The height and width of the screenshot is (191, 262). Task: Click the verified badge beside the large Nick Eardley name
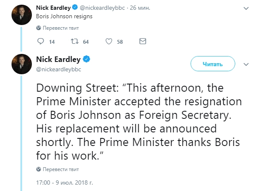[86, 59]
